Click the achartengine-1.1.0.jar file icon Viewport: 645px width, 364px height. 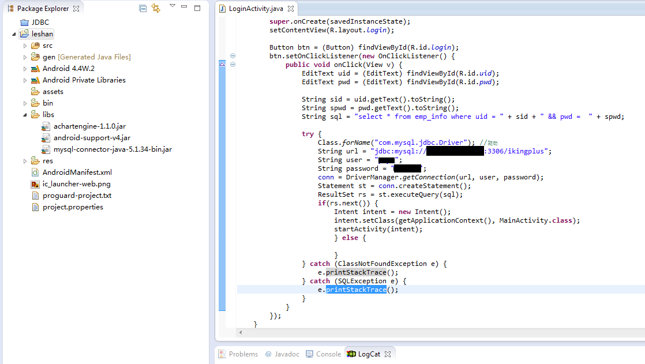click(46, 126)
